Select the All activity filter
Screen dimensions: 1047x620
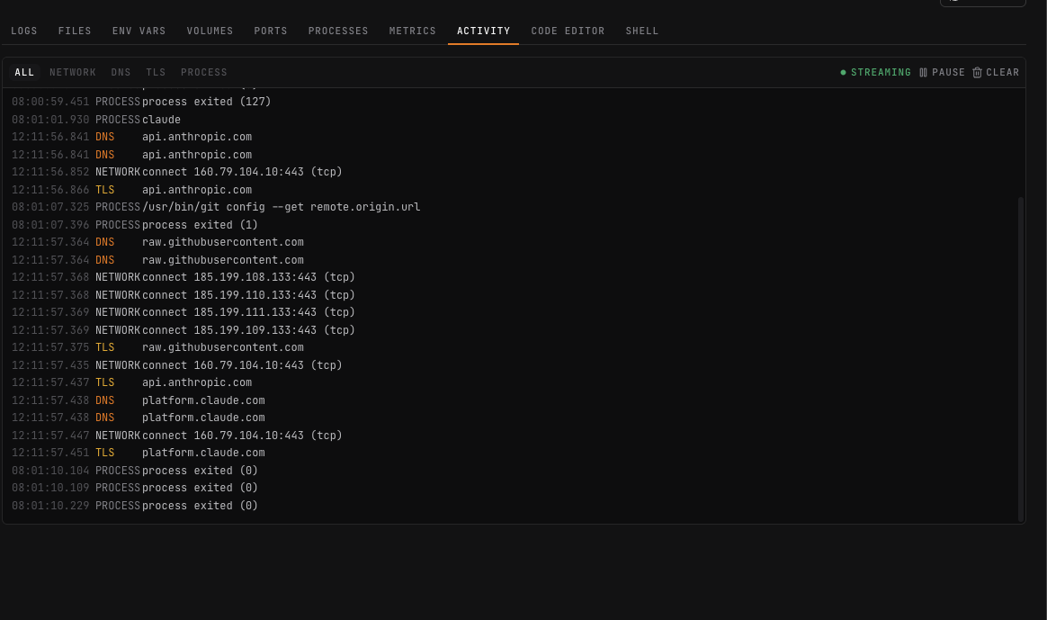[24, 72]
